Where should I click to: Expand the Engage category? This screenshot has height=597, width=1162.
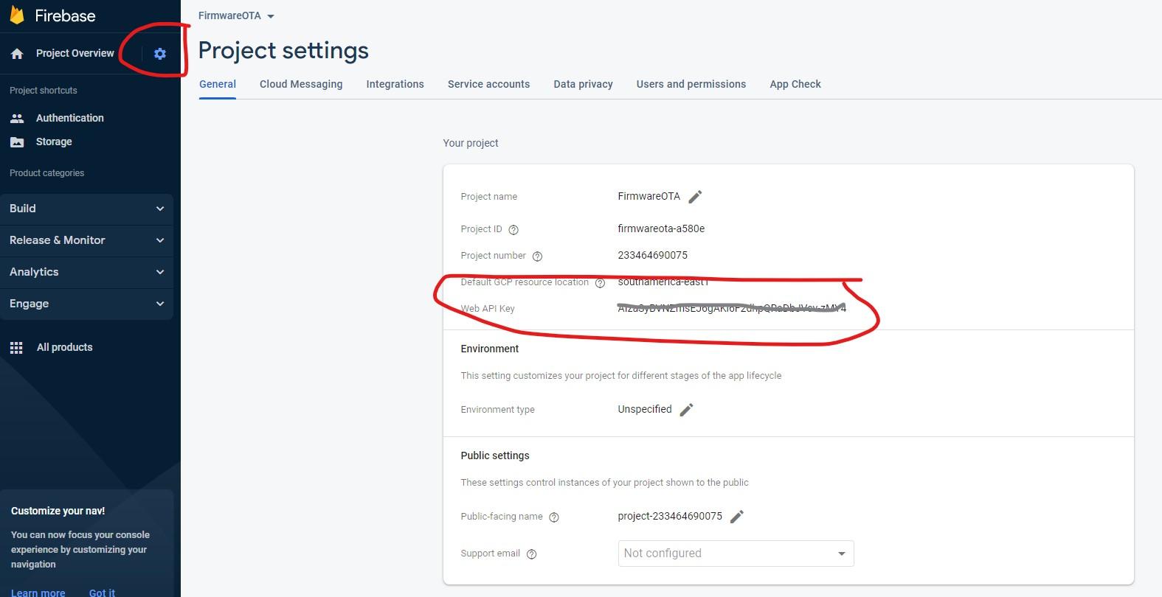pyautogui.click(x=86, y=304)
